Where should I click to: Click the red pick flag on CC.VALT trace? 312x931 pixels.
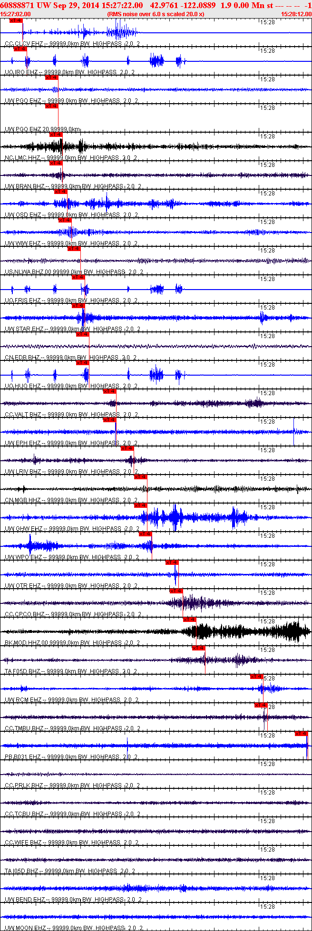pos(110,391)
